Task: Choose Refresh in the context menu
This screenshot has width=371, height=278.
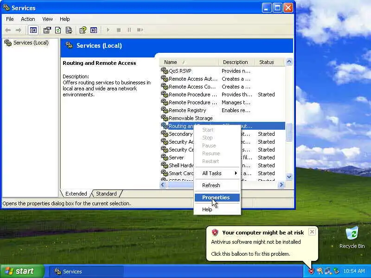Action: [217, 185]
